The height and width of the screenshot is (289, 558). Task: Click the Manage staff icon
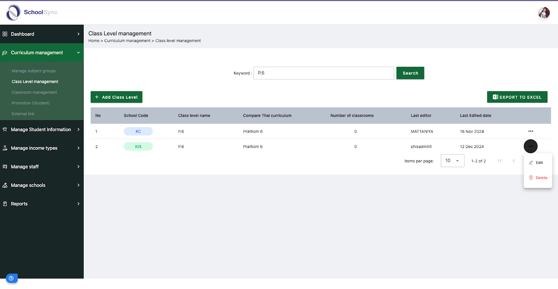(5, 167)
